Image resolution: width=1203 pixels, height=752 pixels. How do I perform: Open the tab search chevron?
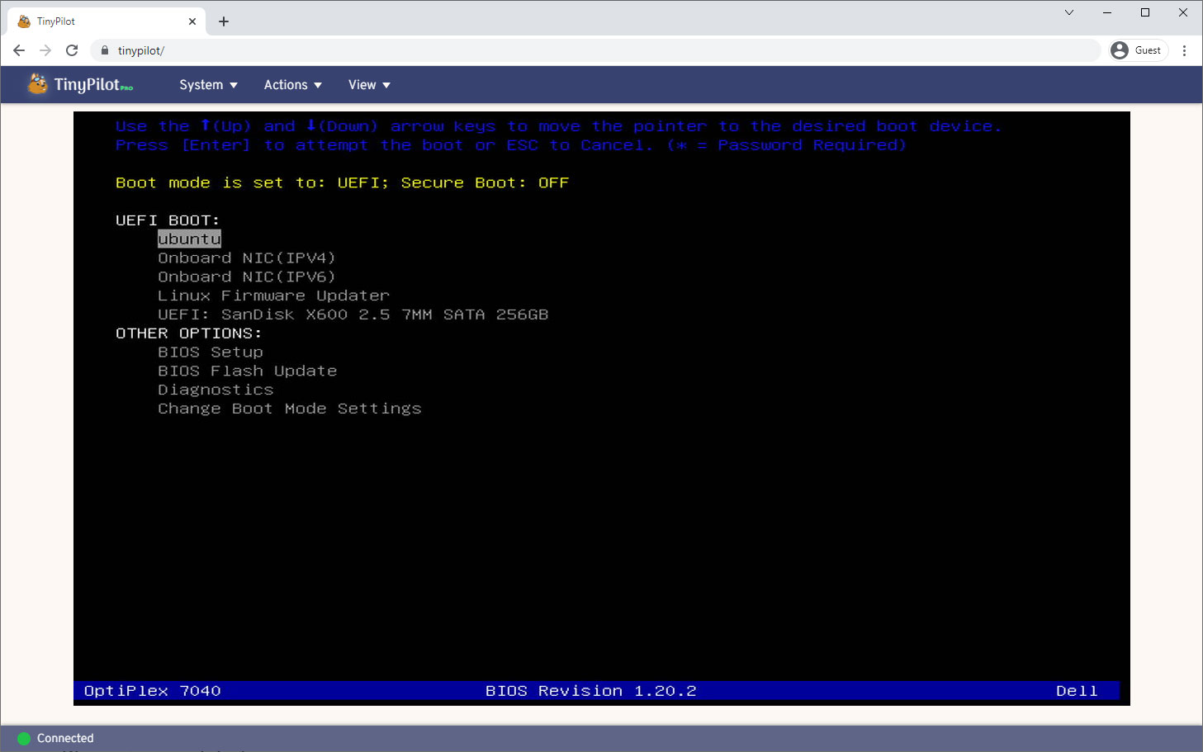(1069, 12)
